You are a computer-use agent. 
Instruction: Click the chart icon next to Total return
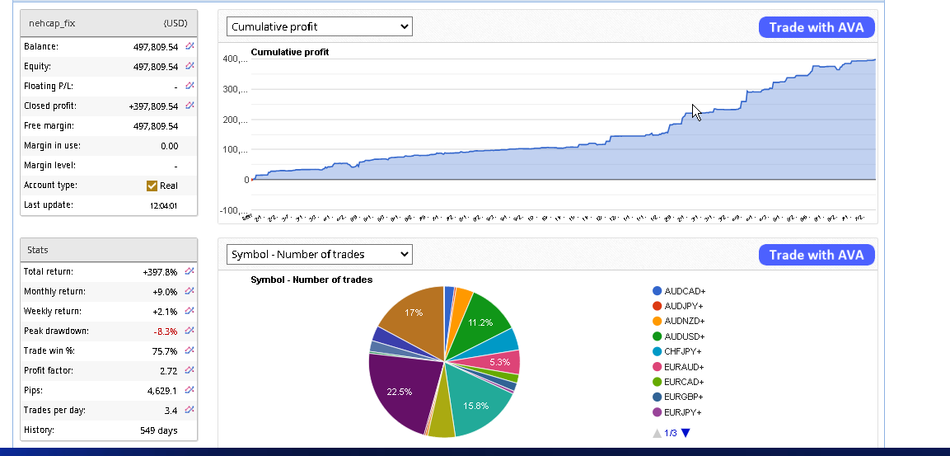coord(190,271)
